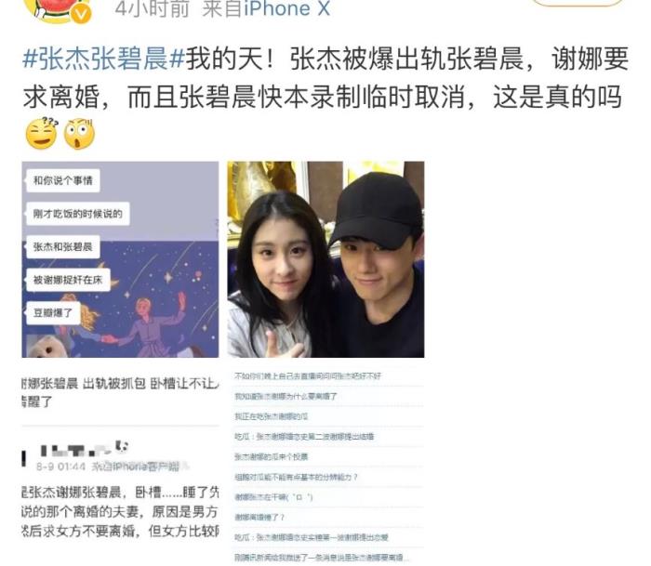Click the 8-9 01:44 repost timestamp

pos(60,467)
